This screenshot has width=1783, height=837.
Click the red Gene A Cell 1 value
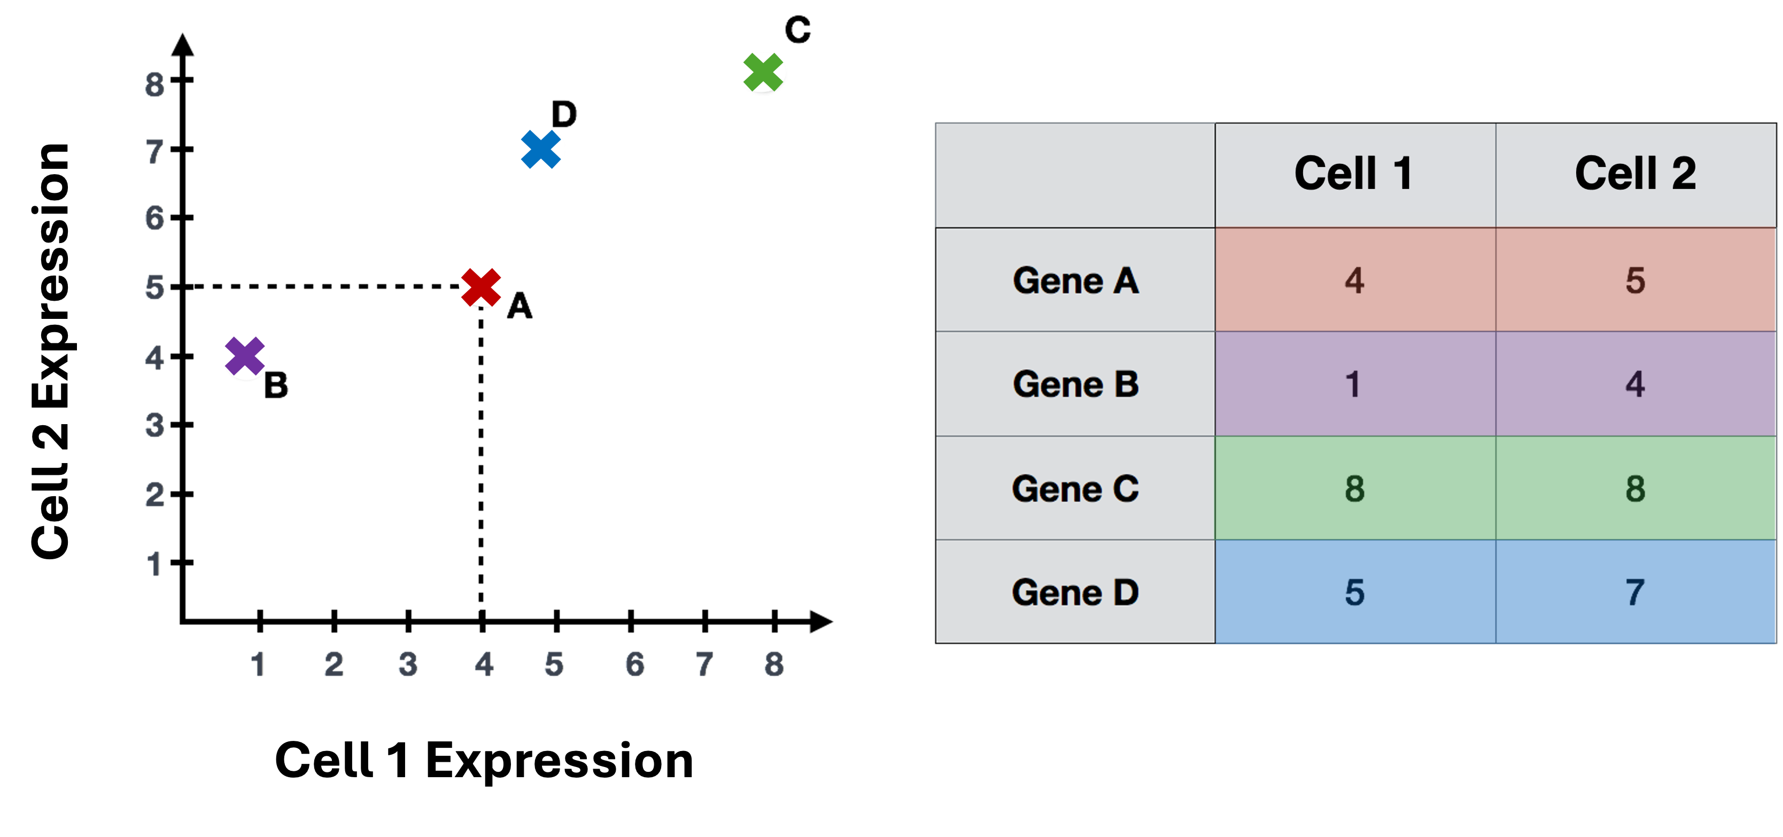click(x=1354, y=281)
